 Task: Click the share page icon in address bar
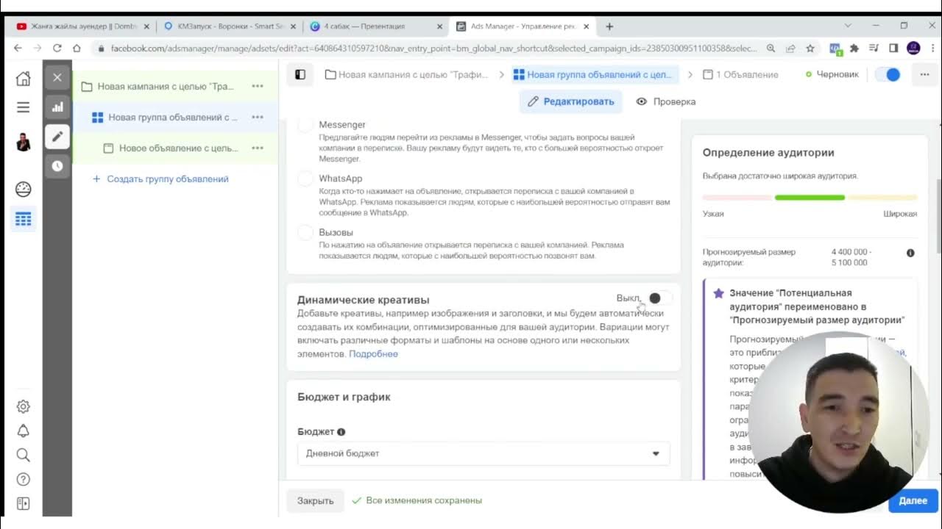[790, 48]
